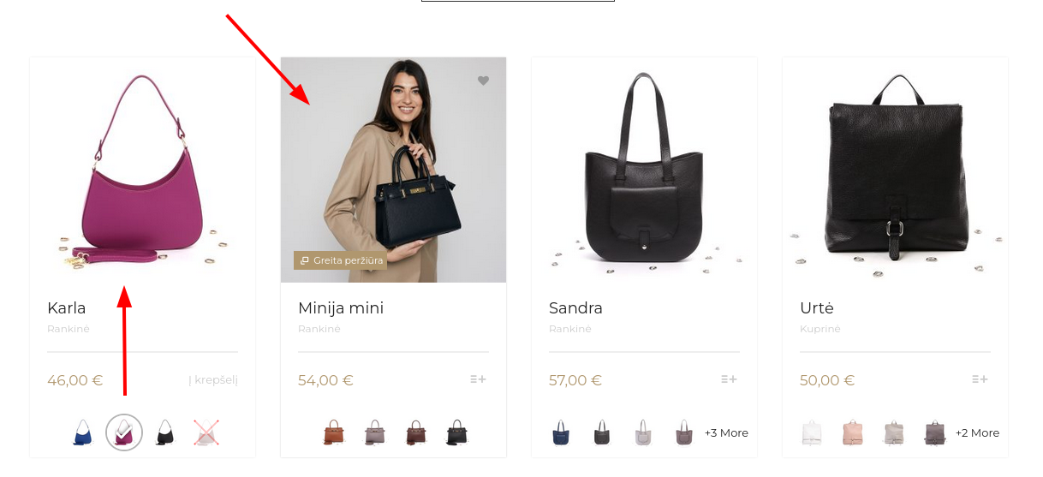Screen dimensions: 1043x477
Task: Expand +2 More colors for Urtė
Action: click(x=977, y=433)
